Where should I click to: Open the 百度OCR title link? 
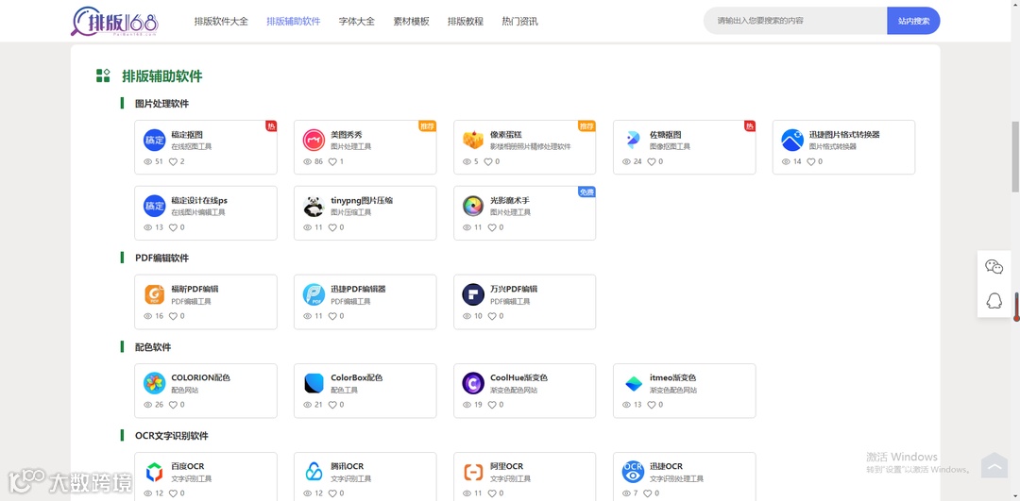pyautogui.click(x=188, y=466)
